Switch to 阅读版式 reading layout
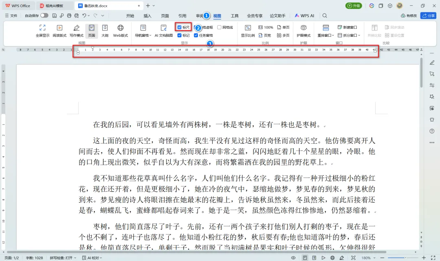The width and height of the screenshot is (440, 261). (x=59, y=31)
